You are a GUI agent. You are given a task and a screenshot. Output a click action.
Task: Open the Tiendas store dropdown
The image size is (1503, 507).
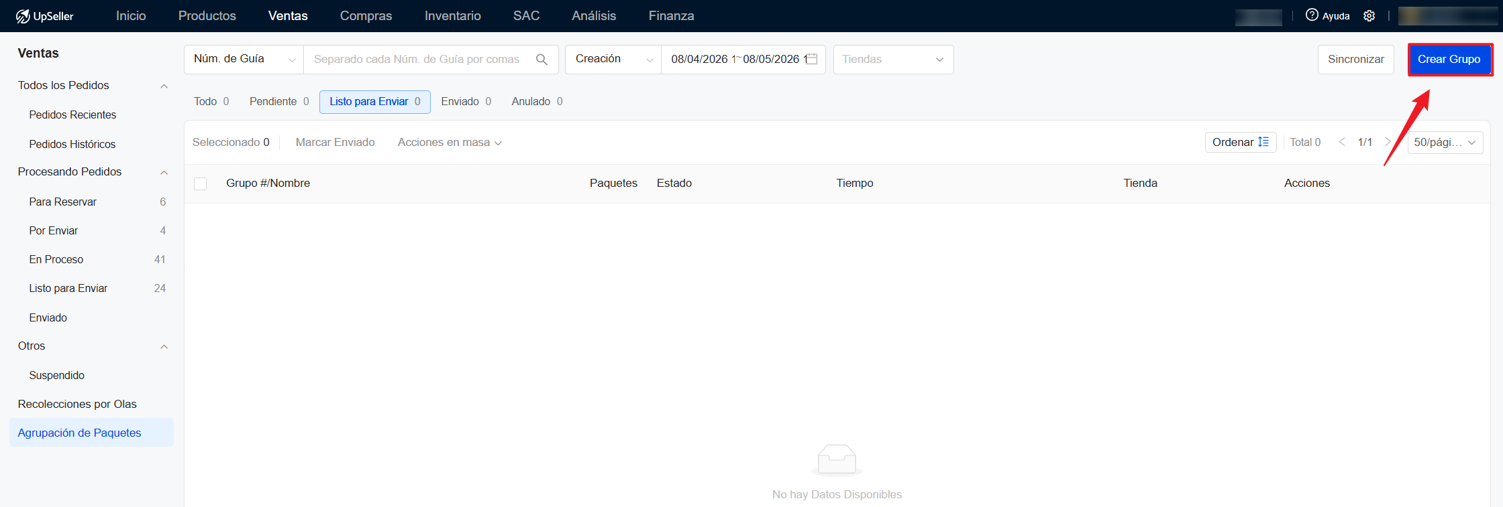[x=893, y=60]
